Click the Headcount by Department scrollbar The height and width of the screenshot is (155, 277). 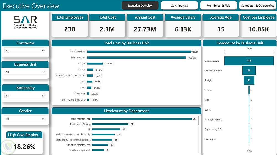198,121
